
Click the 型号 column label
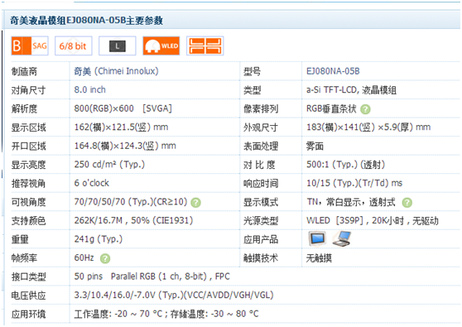[252, 71]
